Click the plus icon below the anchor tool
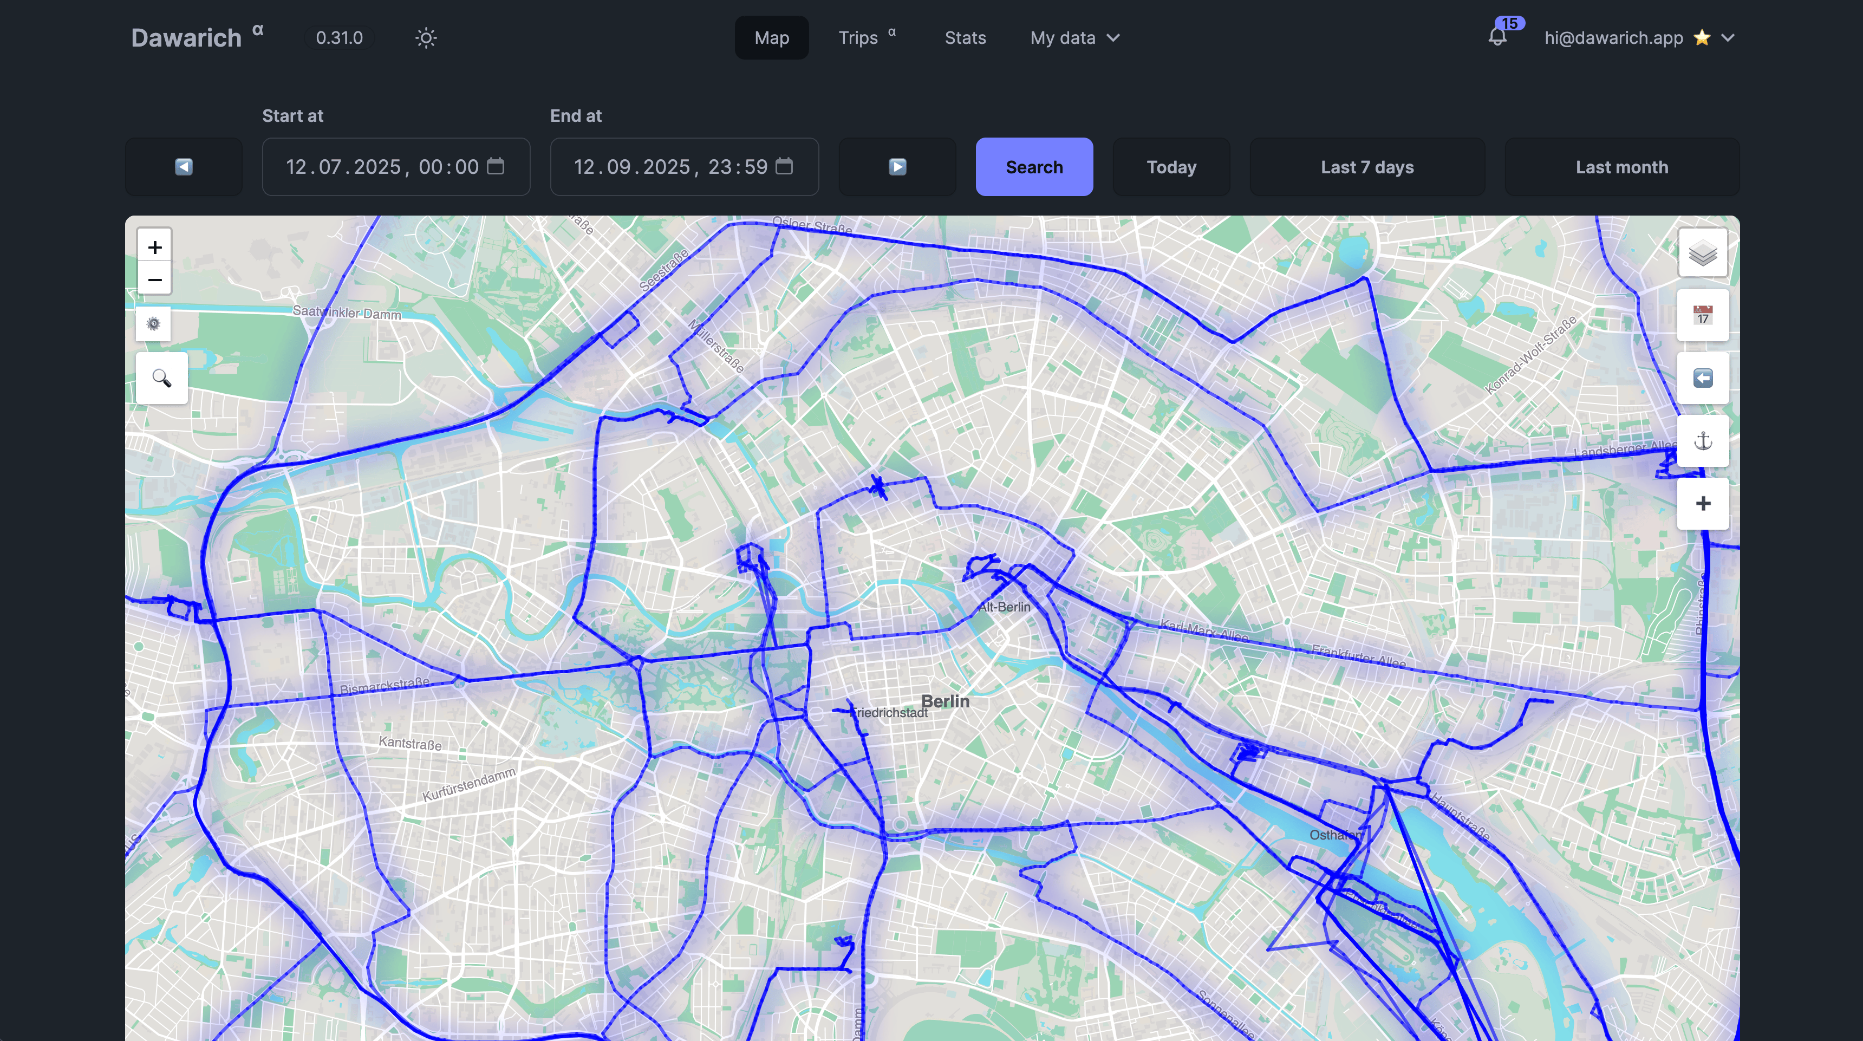This screenshot has height=1041, width=1863. pyautogui.click(x=1703, y=503)
